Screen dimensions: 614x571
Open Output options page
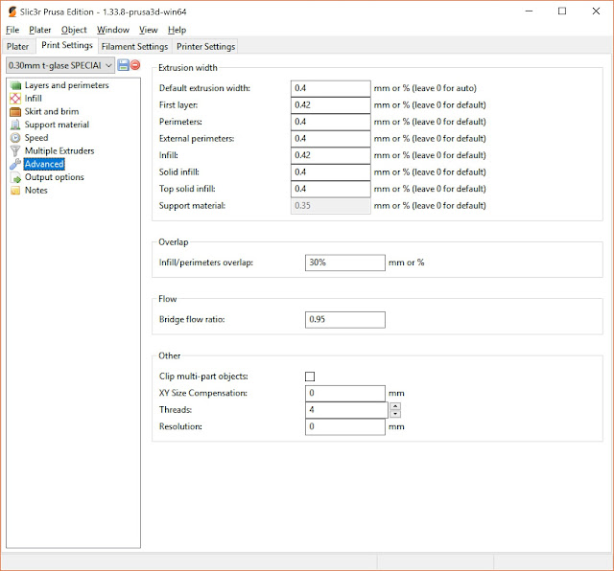[55, 177]
